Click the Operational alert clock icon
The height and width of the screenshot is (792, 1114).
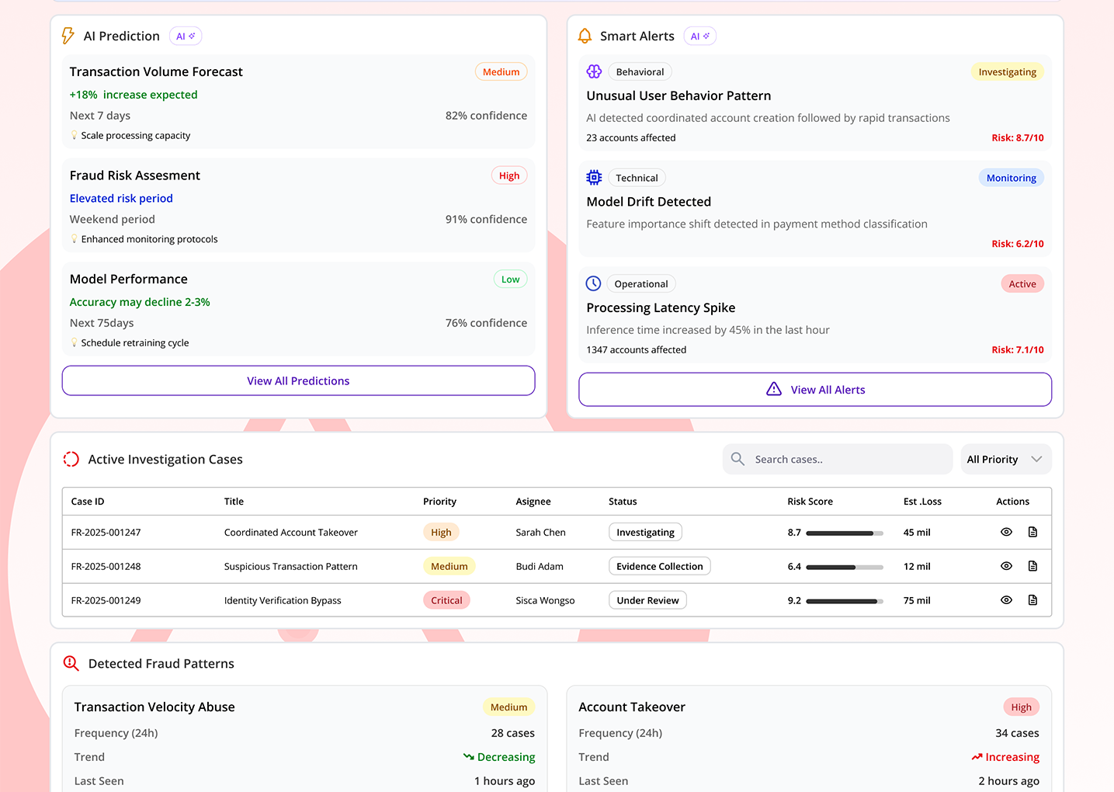593,283
